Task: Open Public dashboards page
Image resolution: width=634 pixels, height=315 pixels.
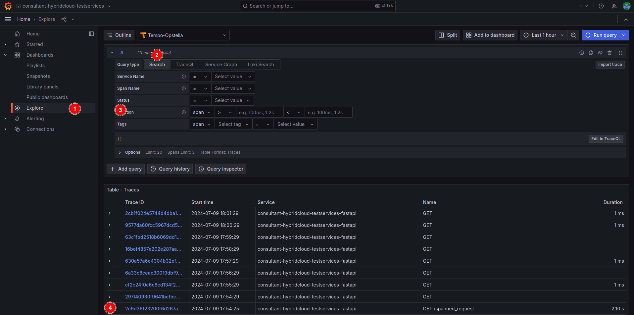Action: point(47,97)
